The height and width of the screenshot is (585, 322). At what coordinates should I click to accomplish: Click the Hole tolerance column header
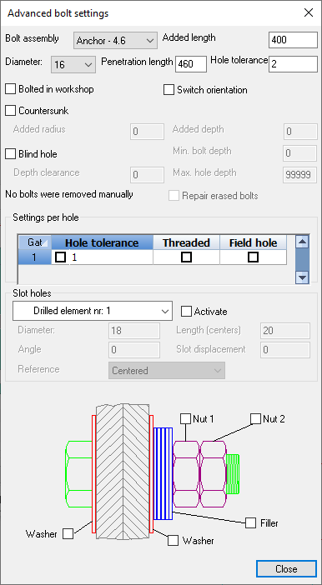(x=102, y=242)
